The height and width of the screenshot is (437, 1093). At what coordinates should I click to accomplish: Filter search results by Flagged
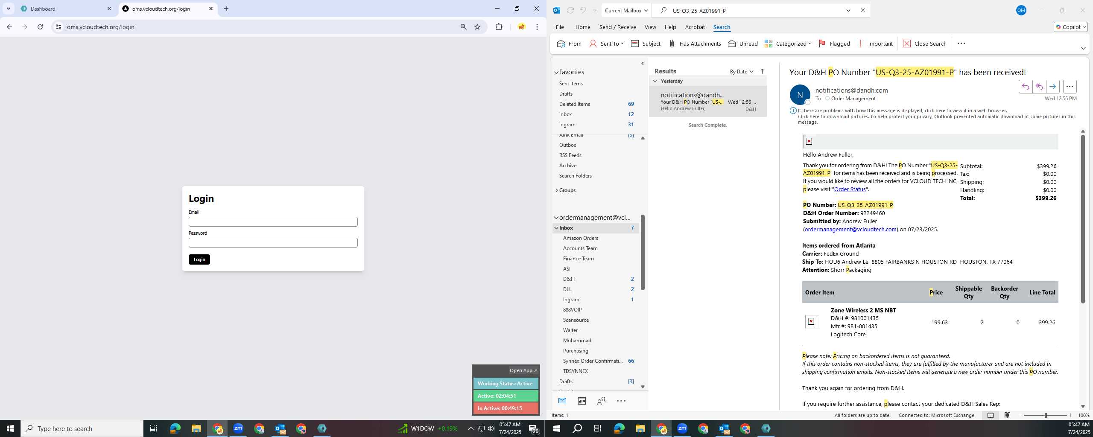[x=834, y=44]
